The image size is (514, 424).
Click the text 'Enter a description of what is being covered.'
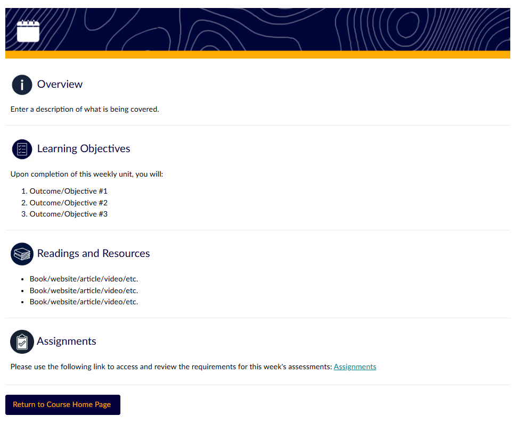(x=85, y=109)
